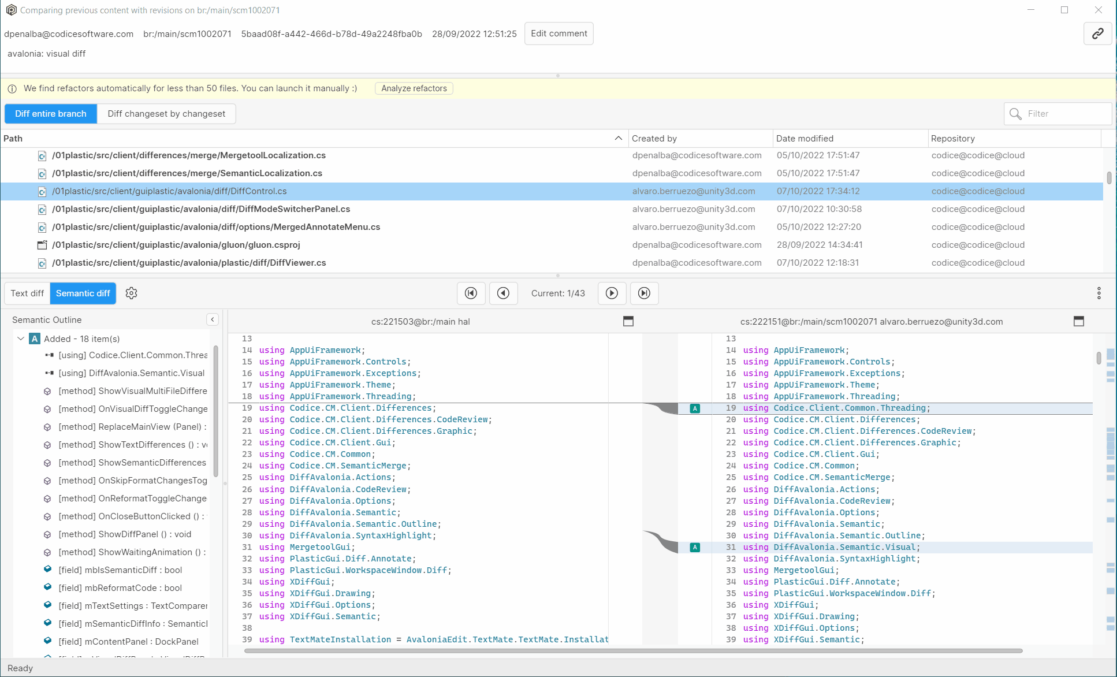Toggle the Diff entire branch mode
Viewport: 1117px width, 677px height.
click(50, 113)
